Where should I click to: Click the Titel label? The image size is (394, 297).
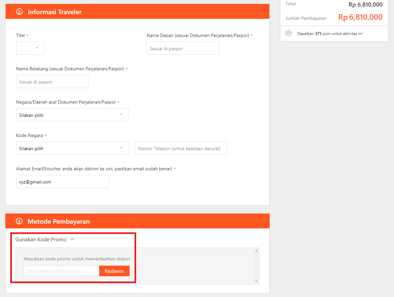[x=20, y=35]
